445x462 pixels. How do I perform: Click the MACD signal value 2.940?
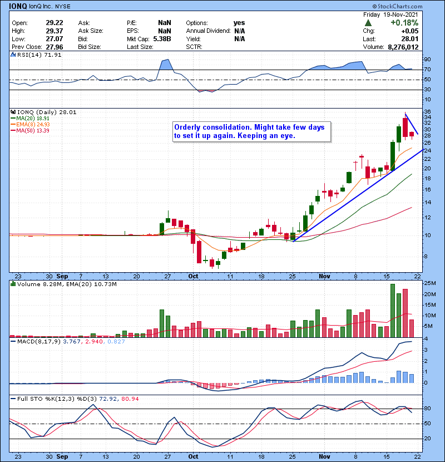94,342
